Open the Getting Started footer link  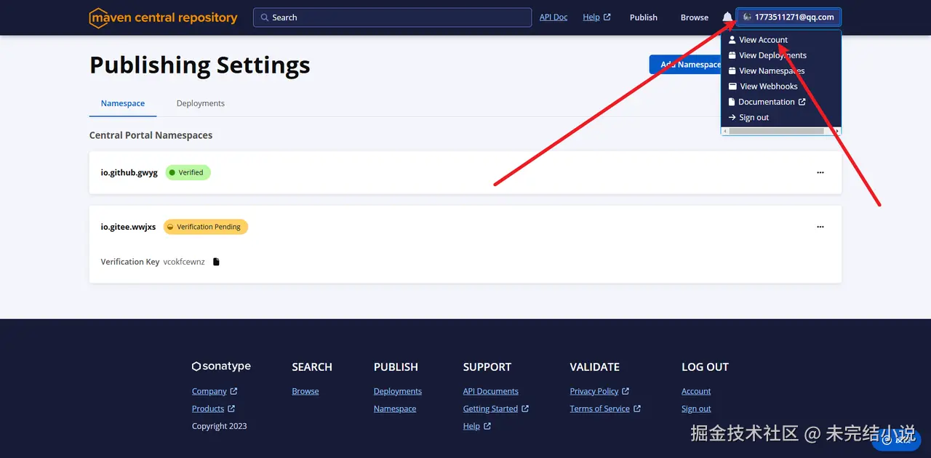[490, 409]
